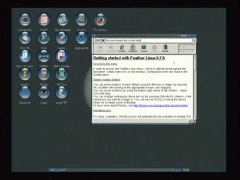Screen dimensions: 240x180
Task: Open the File menu in Dillo
Action: pos(97,41)
